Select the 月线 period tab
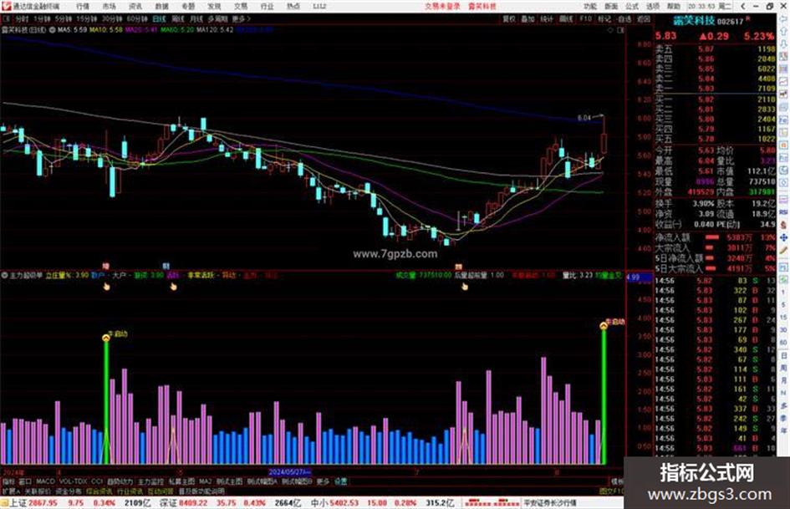The height and width of the screenshot is (509, 790). 196,19
